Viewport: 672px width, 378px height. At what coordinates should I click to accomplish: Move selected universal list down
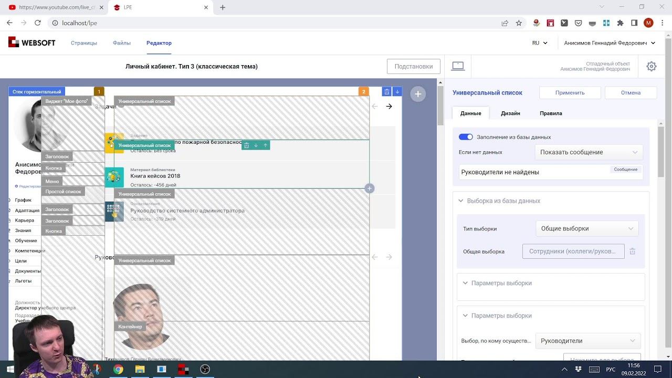pos(256,145)
